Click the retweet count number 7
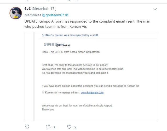This screenshot has height=131, width=167. coord(54,127)
